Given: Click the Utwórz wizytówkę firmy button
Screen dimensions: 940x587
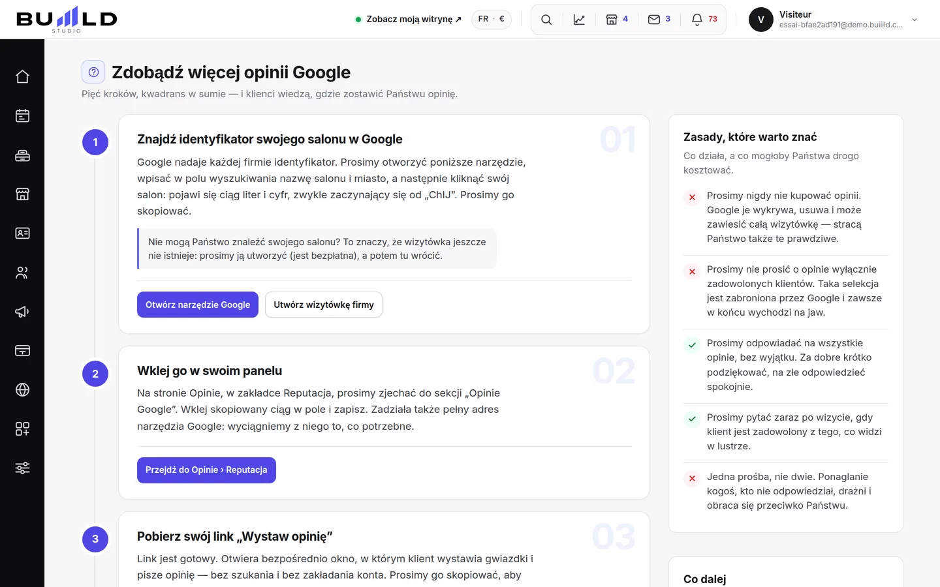Looking at the screenshot, I should click(x=324, y=305).
